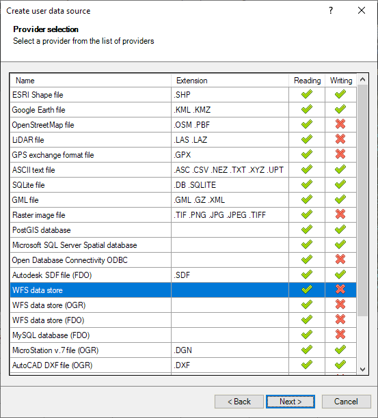Click the red Writing cross for MySQL database (FDO)

340,334
